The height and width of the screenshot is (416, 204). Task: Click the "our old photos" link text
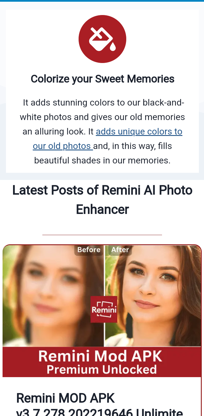[x=63, y=146]
